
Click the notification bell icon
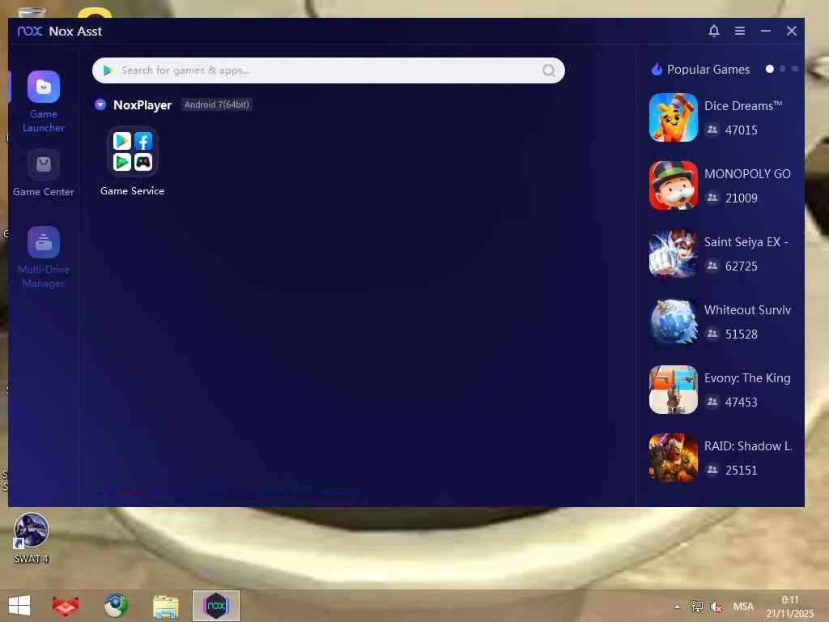tap(714, 31)
